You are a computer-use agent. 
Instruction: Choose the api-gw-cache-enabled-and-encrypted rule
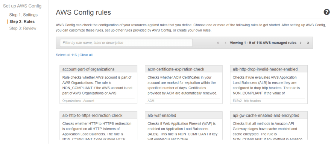coord(269,126)
